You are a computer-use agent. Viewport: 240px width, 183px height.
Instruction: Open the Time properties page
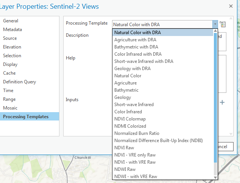(30, 91)
